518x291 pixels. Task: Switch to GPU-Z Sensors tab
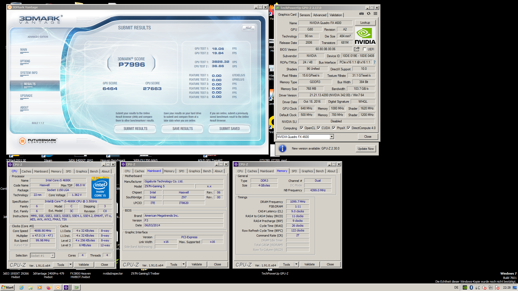tap(305, 15)
